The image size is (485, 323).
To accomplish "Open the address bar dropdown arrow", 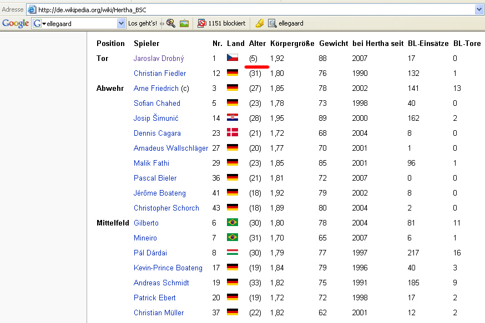I will [479, 10].
